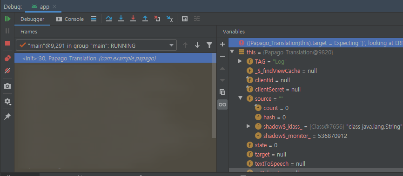Click the frames filter funnel icon
403x176 pixels.
pyautogui.click(x=209, y=45)
